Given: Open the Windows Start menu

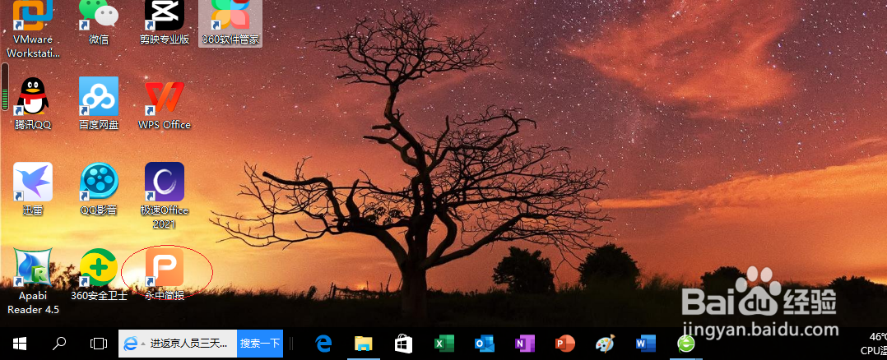Looking at the screenshot, I should (20, 343).
